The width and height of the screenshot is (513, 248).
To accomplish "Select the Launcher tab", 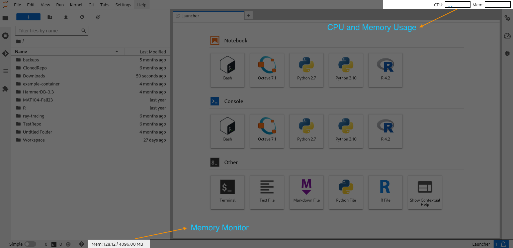I will 208,16.
